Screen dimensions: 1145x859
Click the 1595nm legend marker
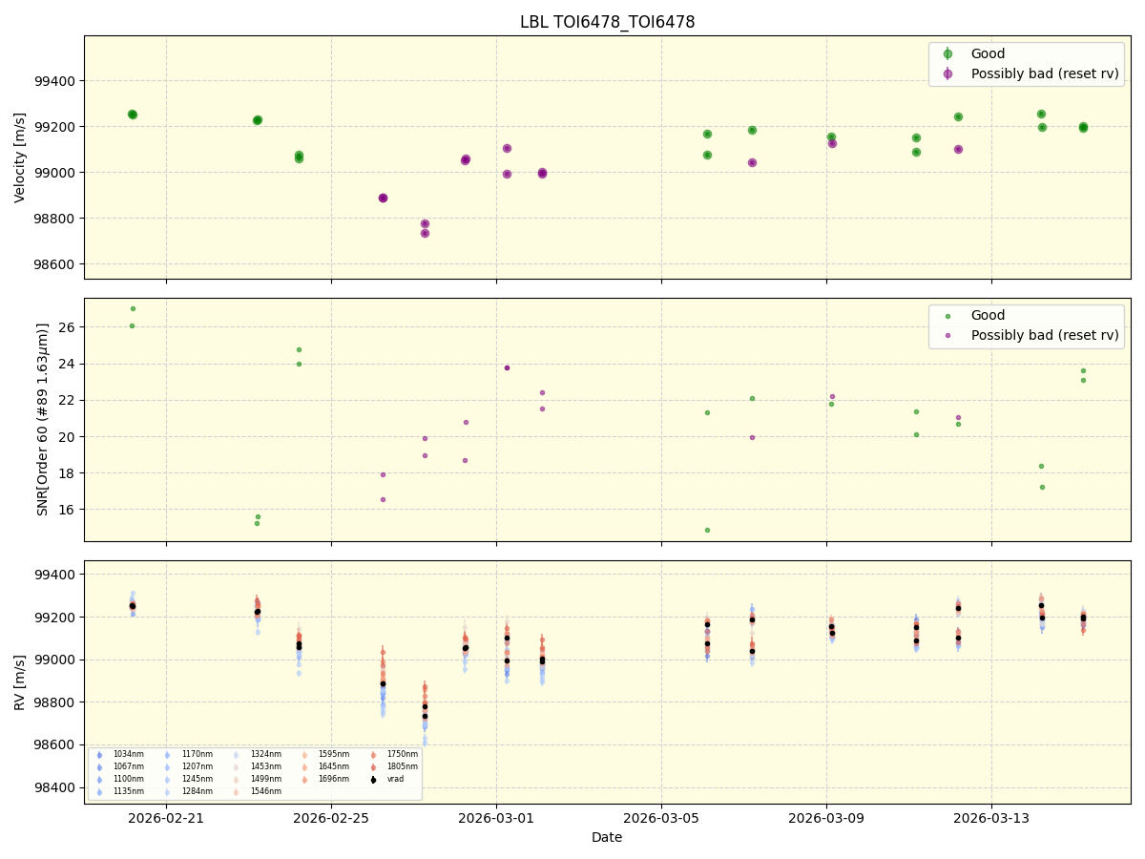point(304,754)
